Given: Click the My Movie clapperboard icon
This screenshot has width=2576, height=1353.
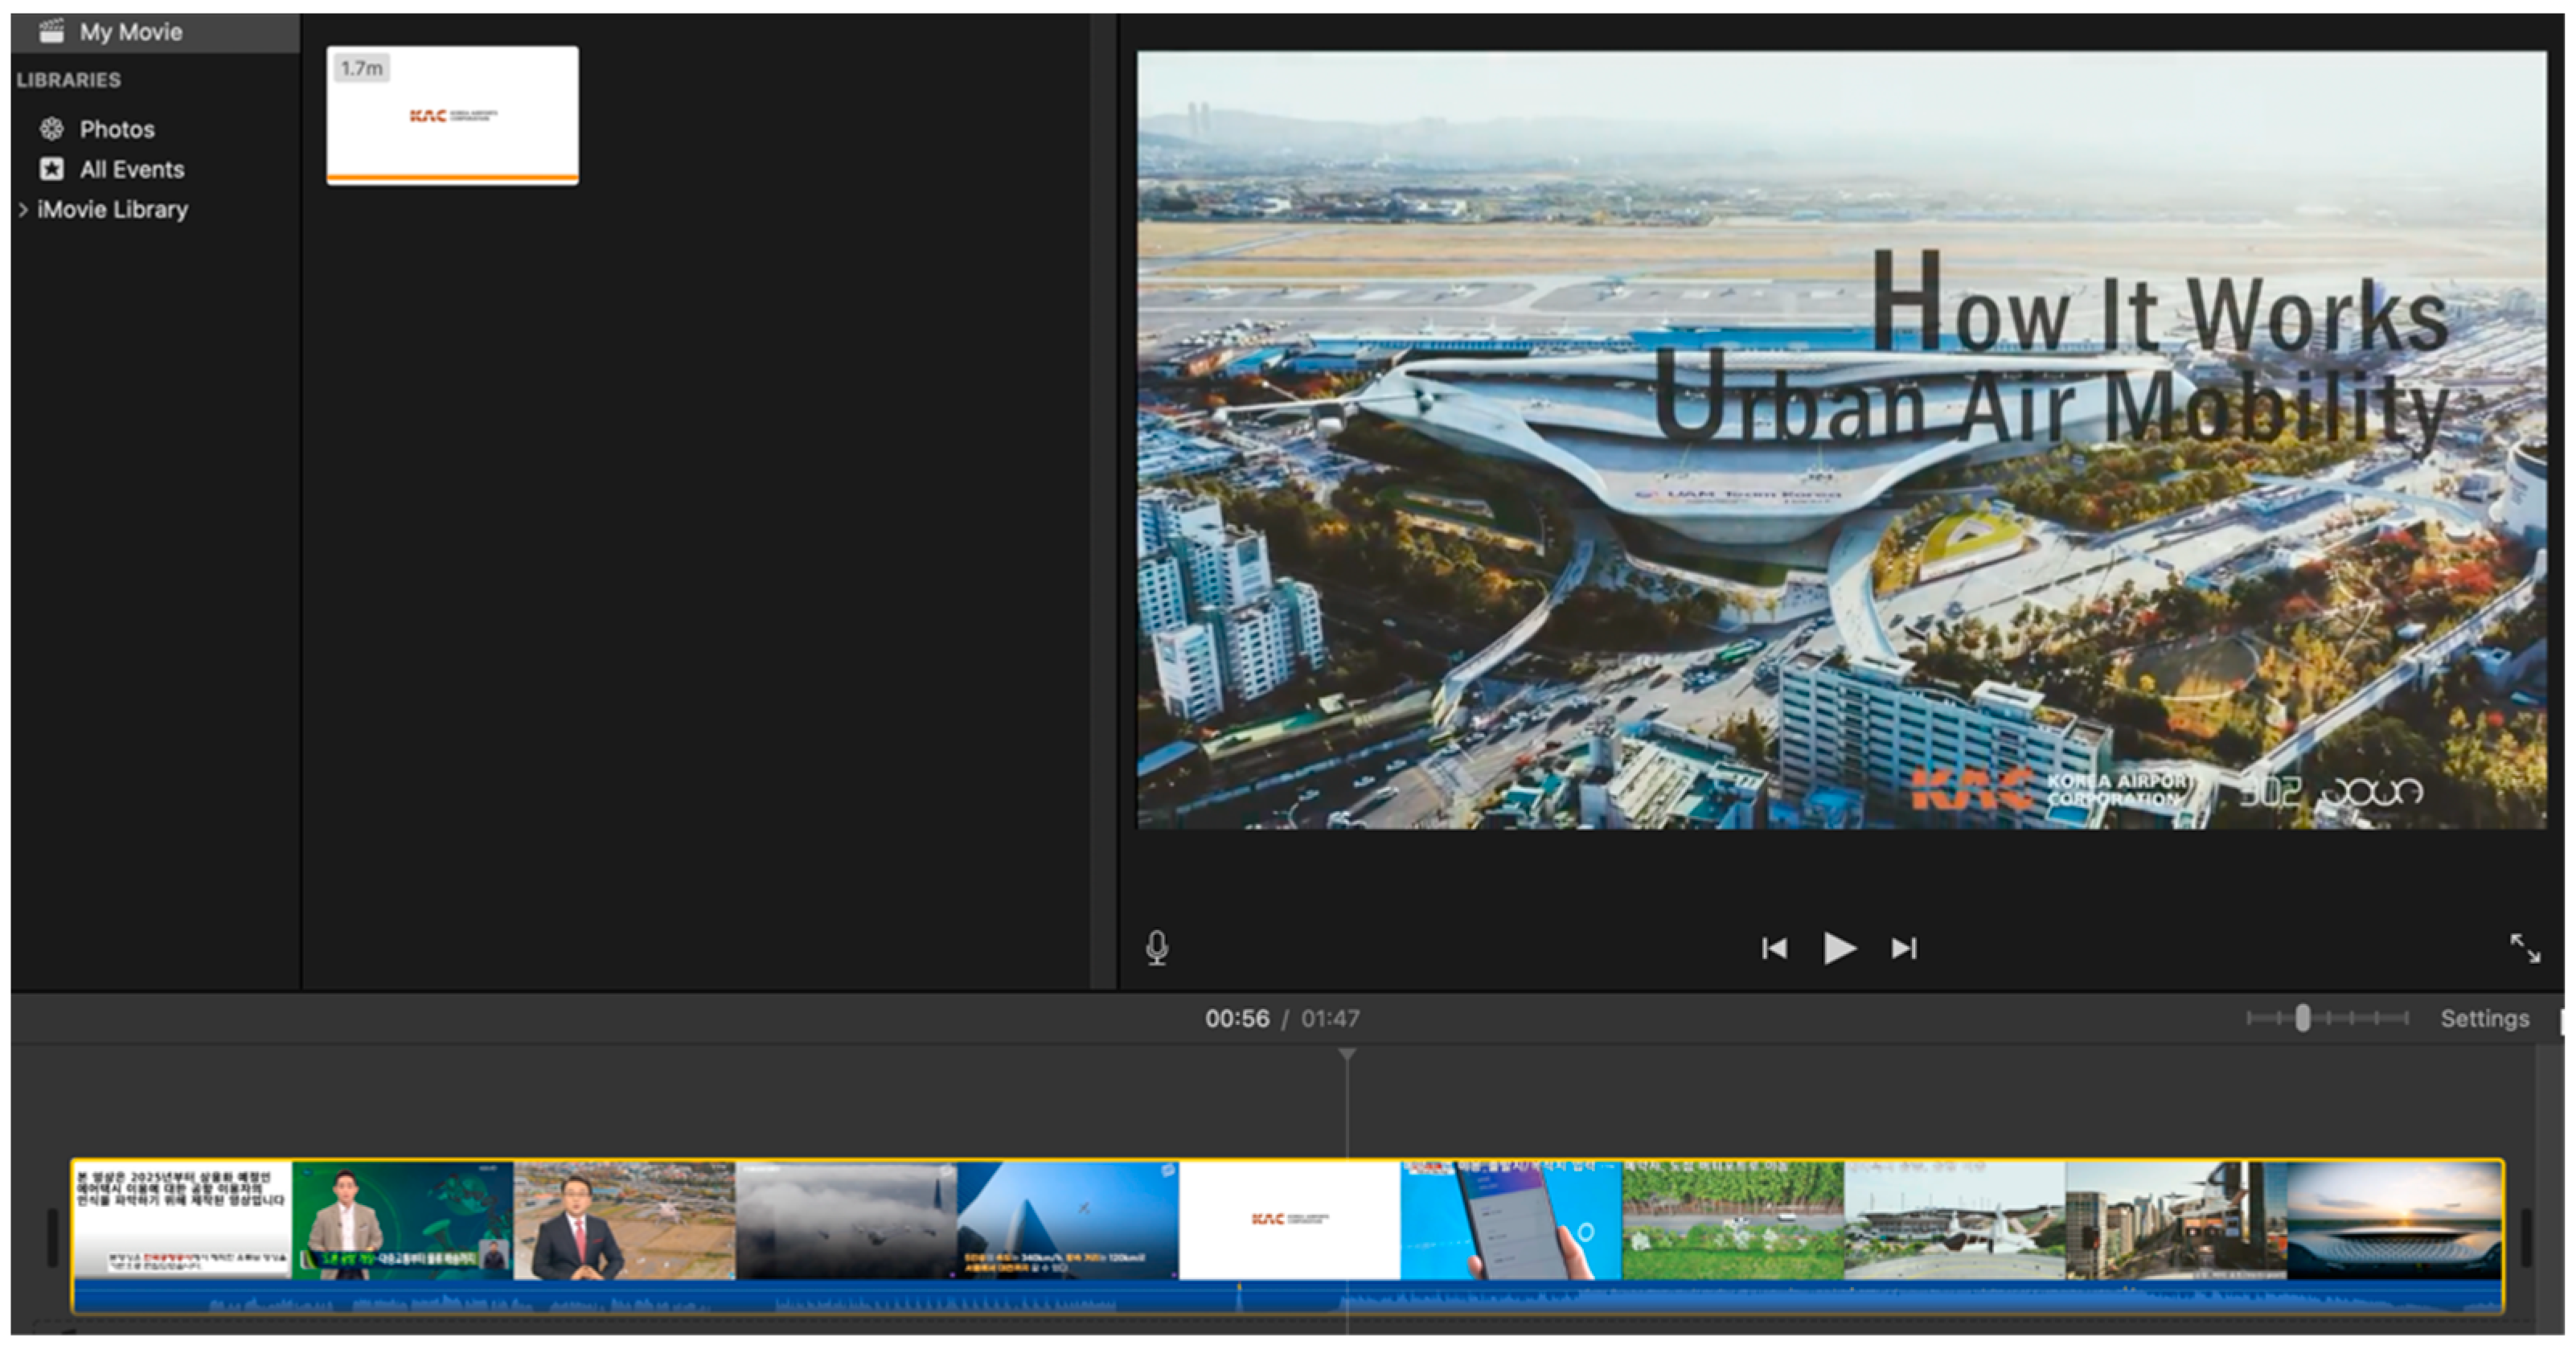Looking at the screenshot, I should pos(51,31).
